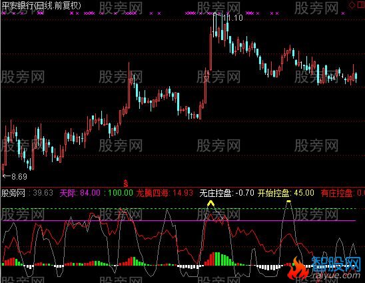Click the 8.69 low price label
This screenshot has height=283, width=365.
click(x=19, y=177)
